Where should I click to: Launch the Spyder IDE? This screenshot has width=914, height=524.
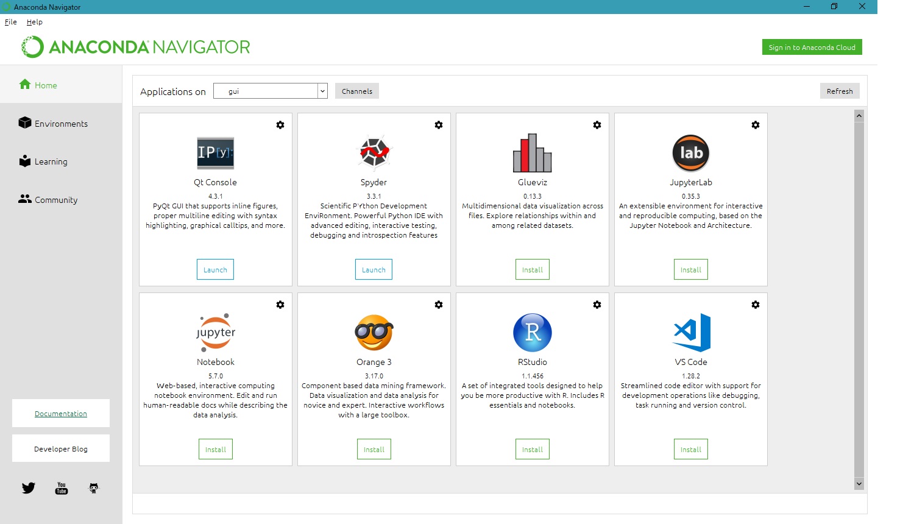374,269
